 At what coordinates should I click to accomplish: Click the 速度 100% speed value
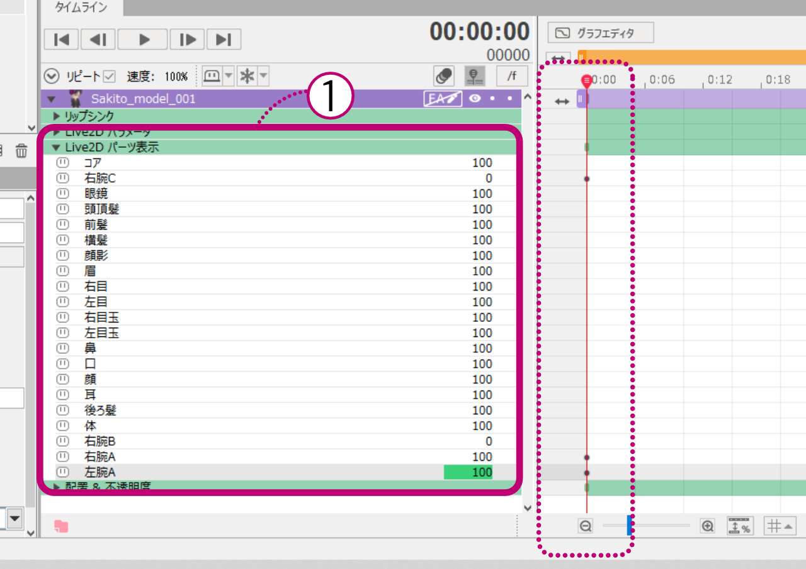pos(176,77)
